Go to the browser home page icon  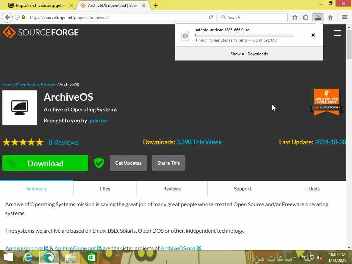click(x=330, y=17)
